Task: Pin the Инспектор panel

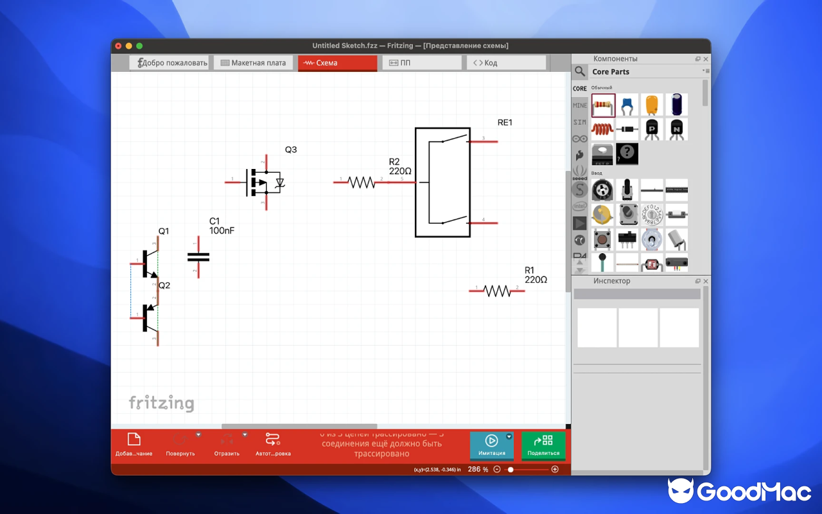Action: click(697, 281)
